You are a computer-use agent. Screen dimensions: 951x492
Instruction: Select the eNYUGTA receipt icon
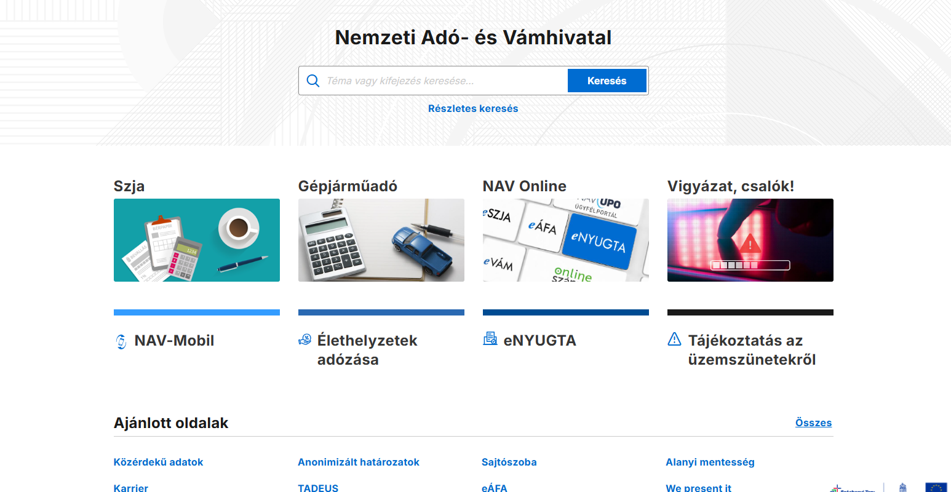point(490,339)
